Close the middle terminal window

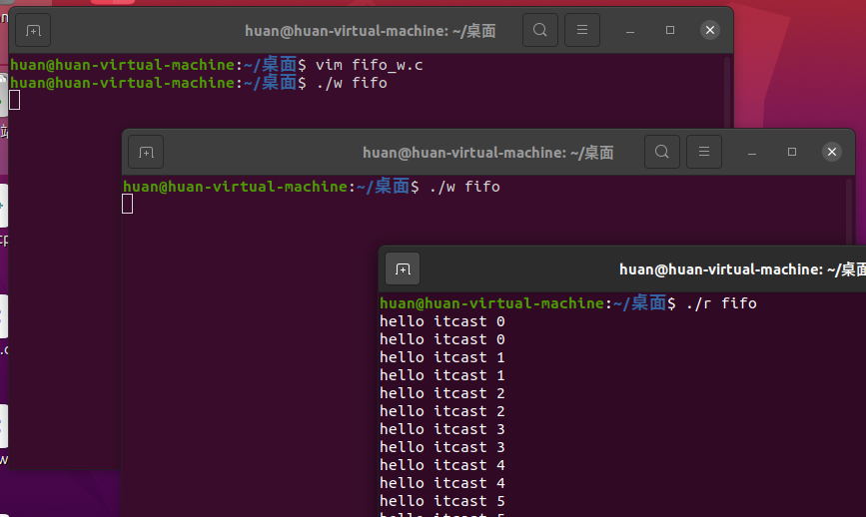click(832, 152)
